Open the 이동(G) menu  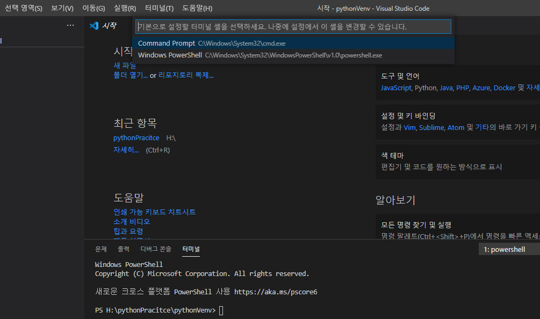(93, 8)
